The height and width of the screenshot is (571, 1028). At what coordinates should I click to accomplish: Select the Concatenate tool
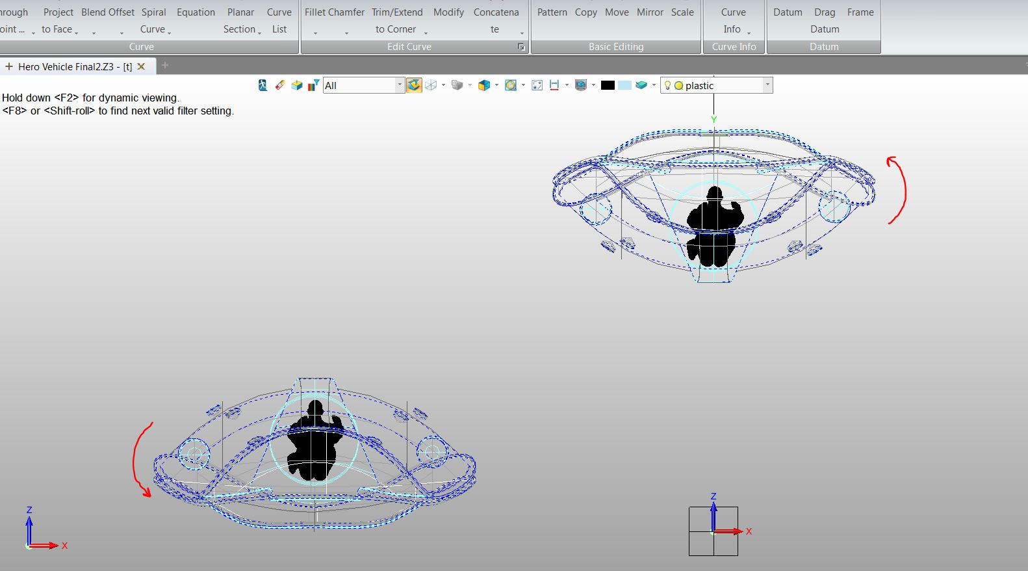tap(496, 20)
